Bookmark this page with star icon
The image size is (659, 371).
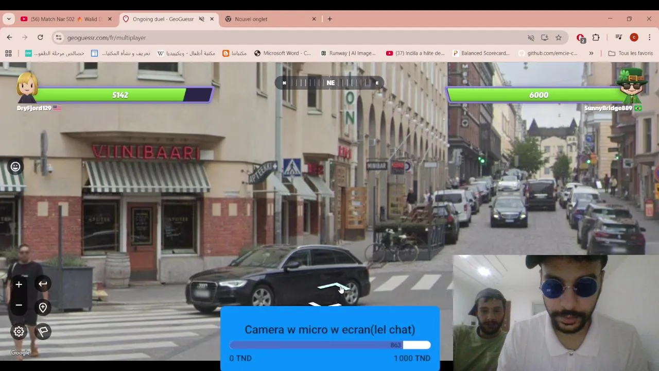(x=559, y=38)
